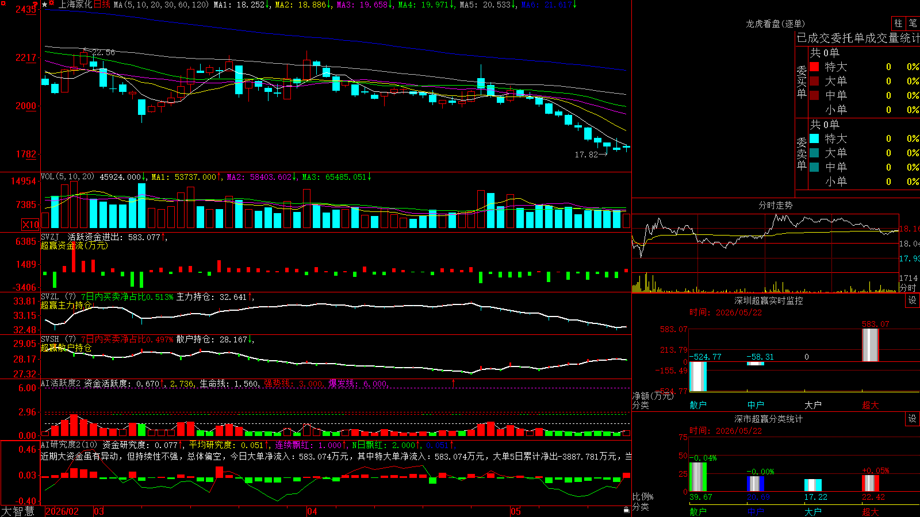Click the 散户 bar labeled -524.77
This screenshot has width=920, height=517.
pyautogui.click(x=698, y=376)
